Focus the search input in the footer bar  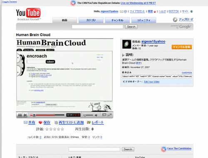tap(94, 149)
